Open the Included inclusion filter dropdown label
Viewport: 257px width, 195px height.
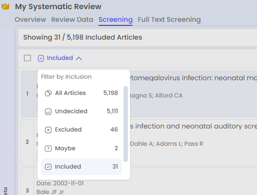60,58
